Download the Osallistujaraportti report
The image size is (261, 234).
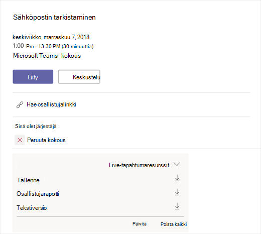177,192
